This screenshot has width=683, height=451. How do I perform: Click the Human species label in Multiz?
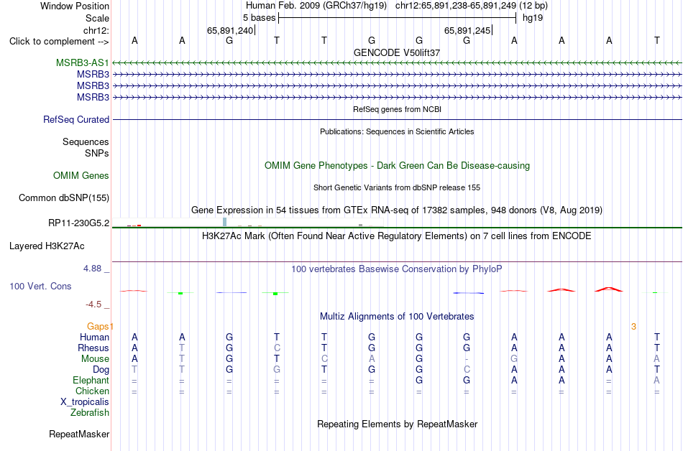coord(94,337)
